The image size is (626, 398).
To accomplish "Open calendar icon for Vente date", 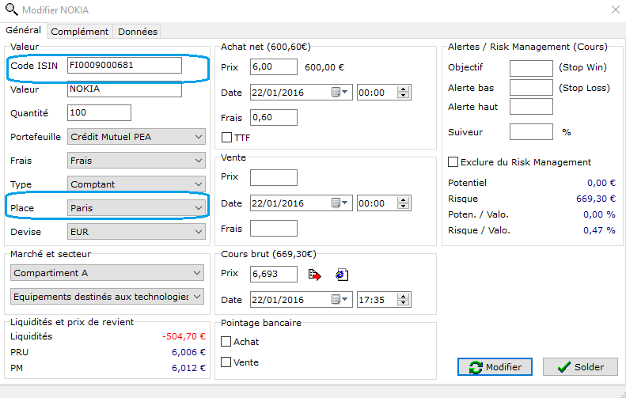I will (x=336, y=203).
